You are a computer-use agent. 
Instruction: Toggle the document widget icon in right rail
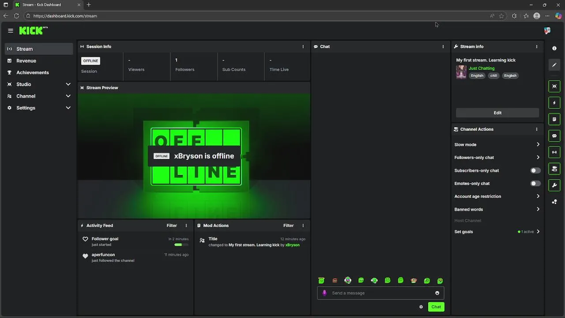pyautogui.click(x=554, y=119)
